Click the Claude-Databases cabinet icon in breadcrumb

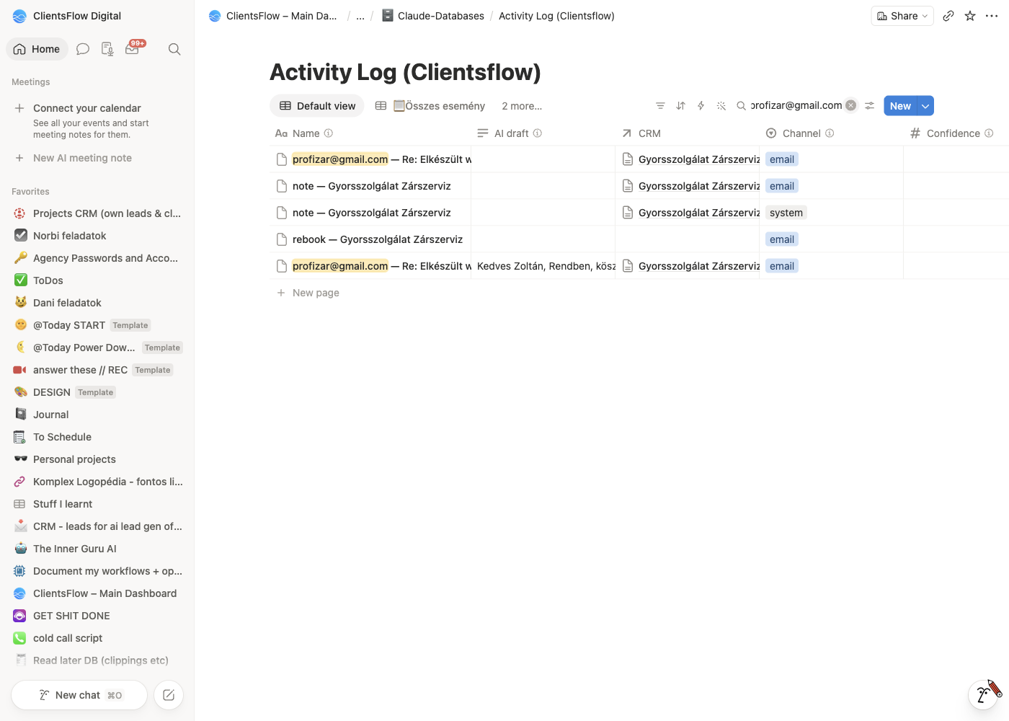tap(387, 15)
